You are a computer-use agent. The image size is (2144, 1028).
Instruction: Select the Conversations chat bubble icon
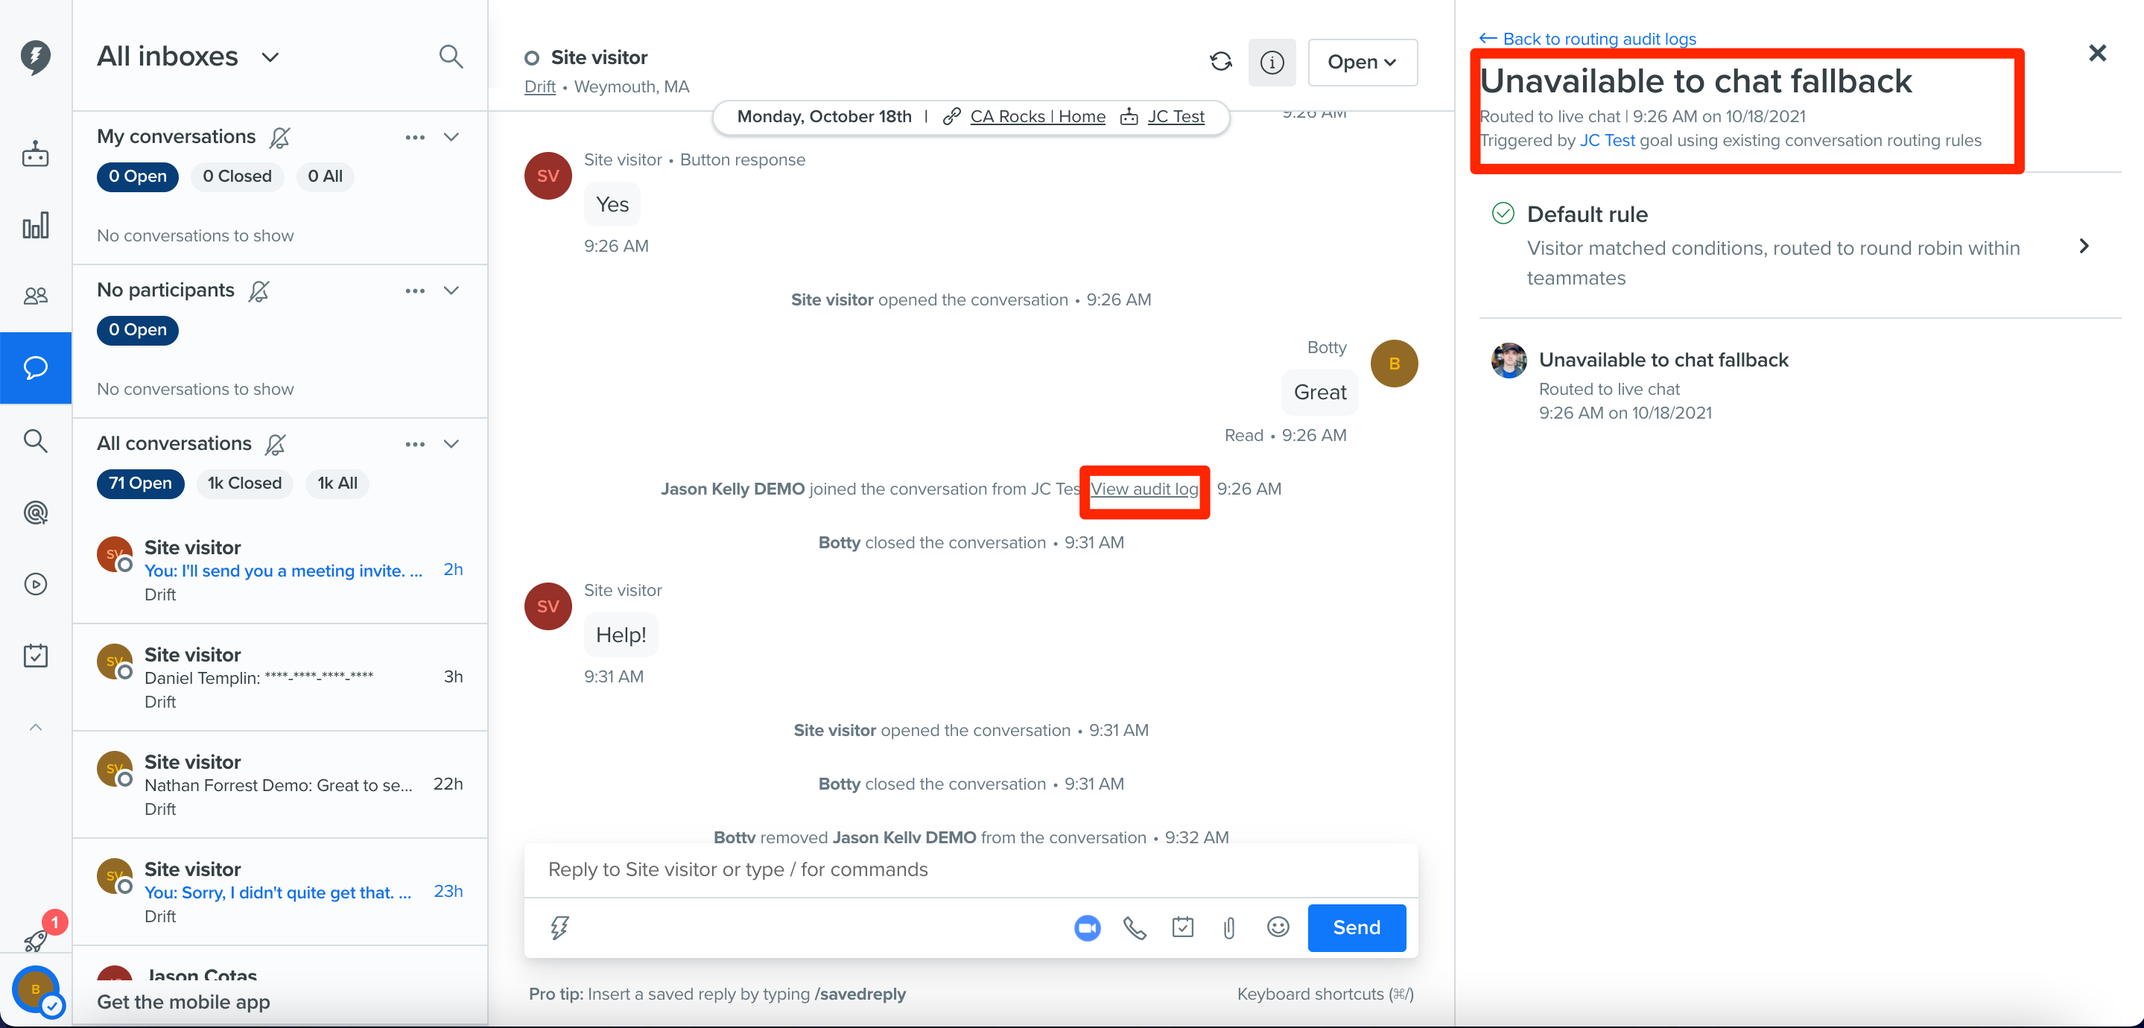(x=35, y=367)
